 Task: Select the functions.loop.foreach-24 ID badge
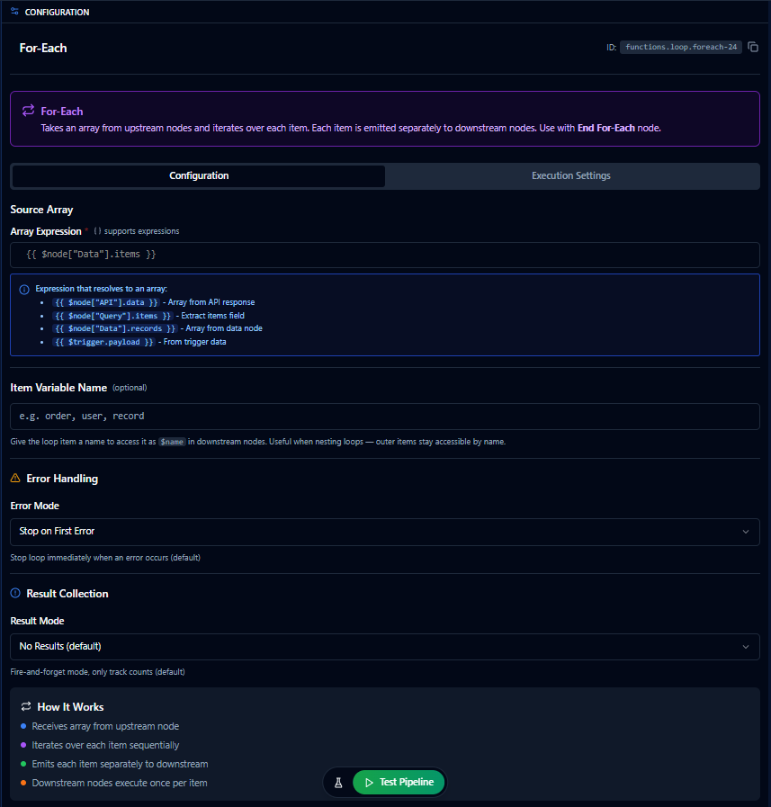point(680,47)
